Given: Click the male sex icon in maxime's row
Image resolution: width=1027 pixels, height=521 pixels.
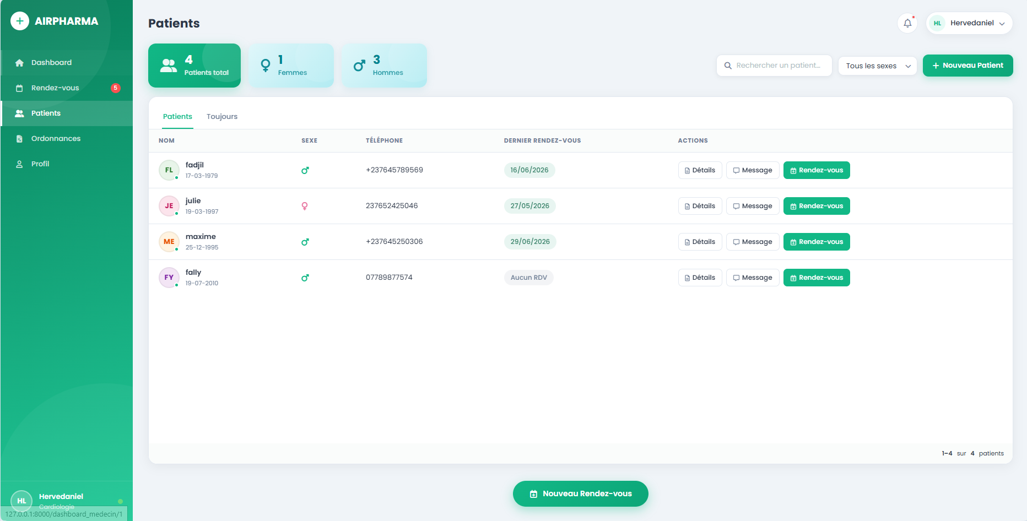Looking at the screenshot, I should coord(305,242).
